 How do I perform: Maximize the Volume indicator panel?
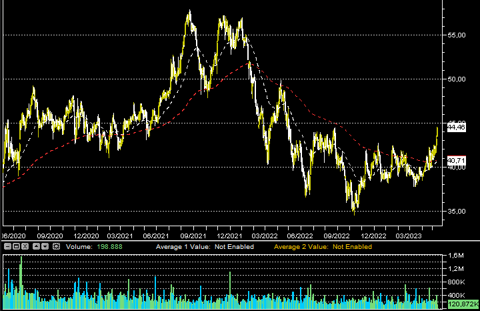point(16,246)
